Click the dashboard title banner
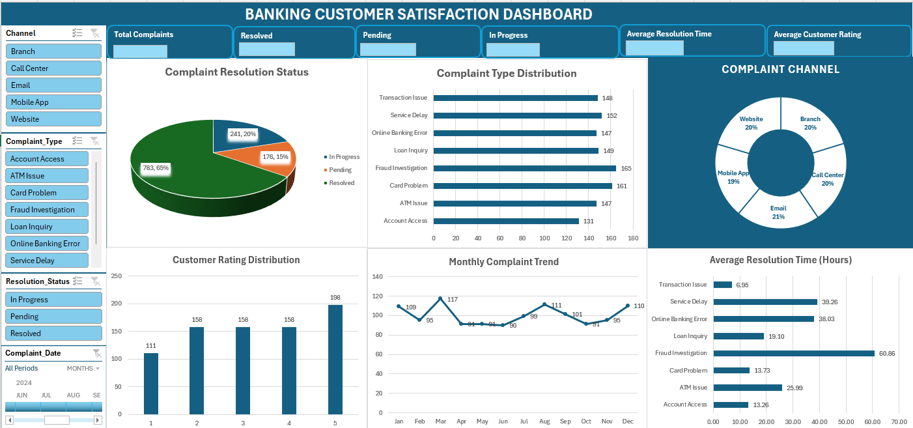The width and height of the screenshot is (913, 428). click(419, 14)
